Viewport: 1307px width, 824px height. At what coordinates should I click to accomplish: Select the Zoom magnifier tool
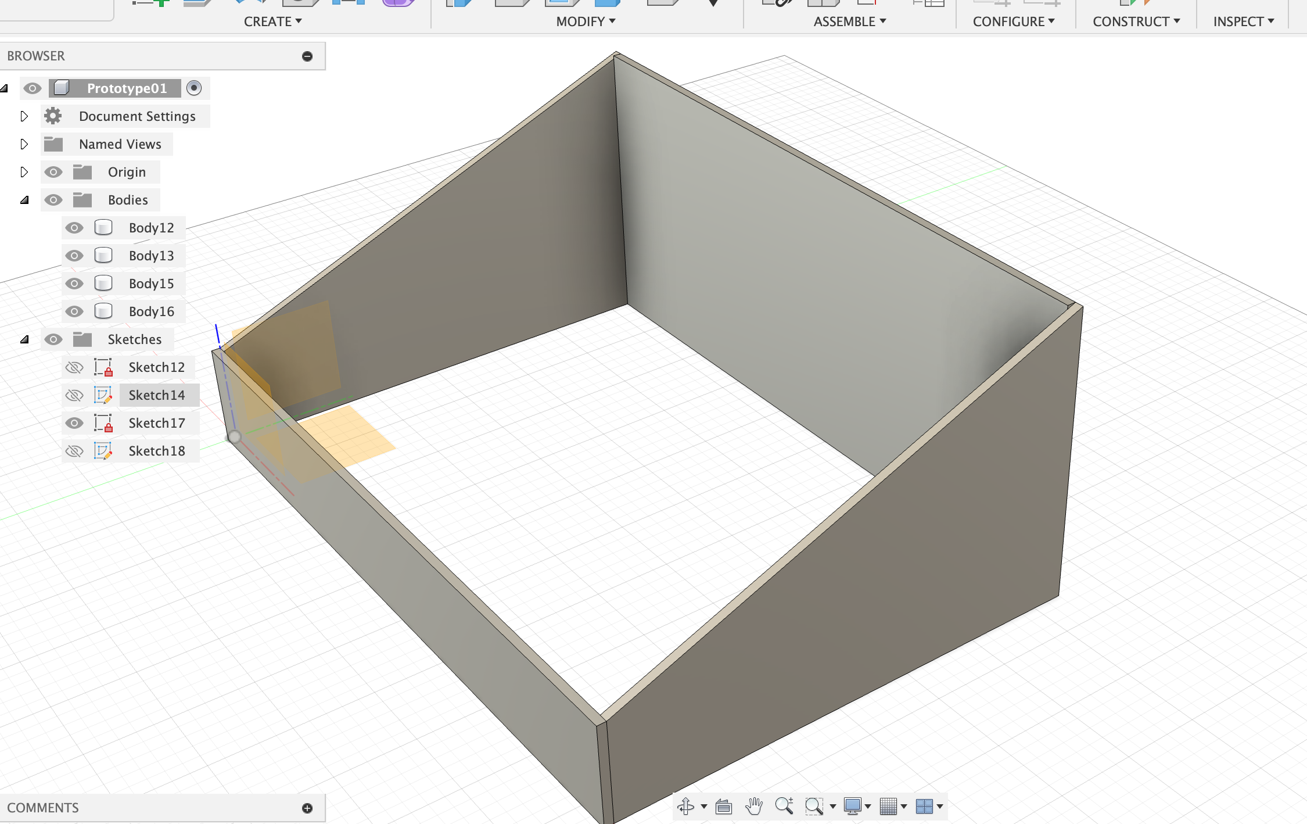(x=784, y=806)
